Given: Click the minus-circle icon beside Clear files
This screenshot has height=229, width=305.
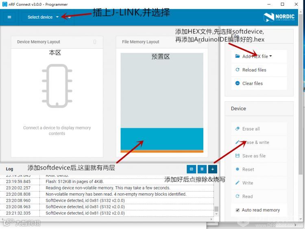Looking at the screenshot, I should [237, 83].
